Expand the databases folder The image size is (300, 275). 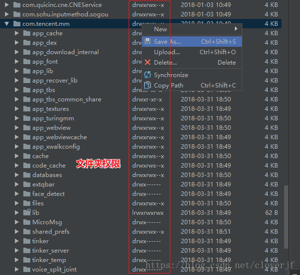(17, 175)
